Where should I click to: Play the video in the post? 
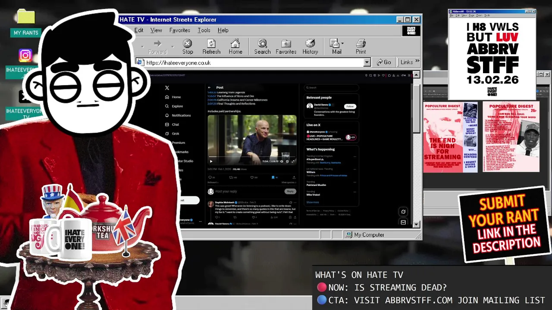tap(211, 161)
